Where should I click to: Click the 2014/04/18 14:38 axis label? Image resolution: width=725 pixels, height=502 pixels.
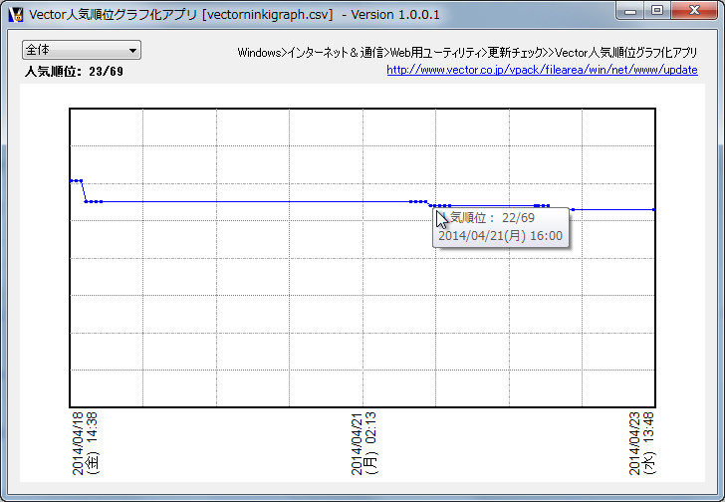85,444
